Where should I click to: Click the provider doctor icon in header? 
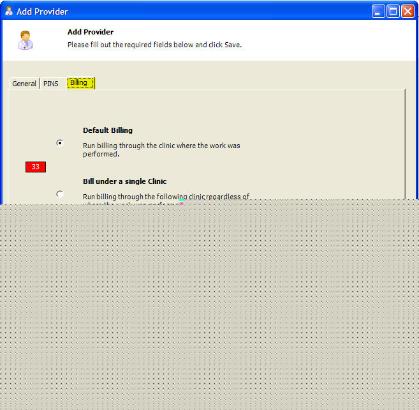click(x=26, y=40)
